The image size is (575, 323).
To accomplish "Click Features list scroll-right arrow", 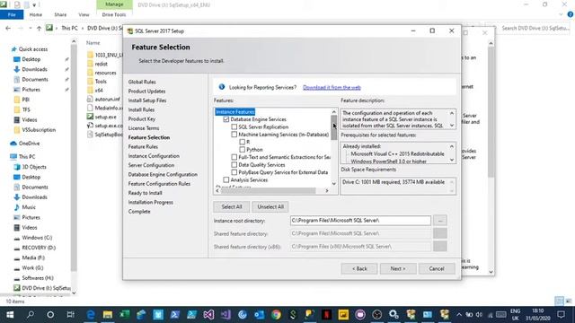I will [327, 190].
